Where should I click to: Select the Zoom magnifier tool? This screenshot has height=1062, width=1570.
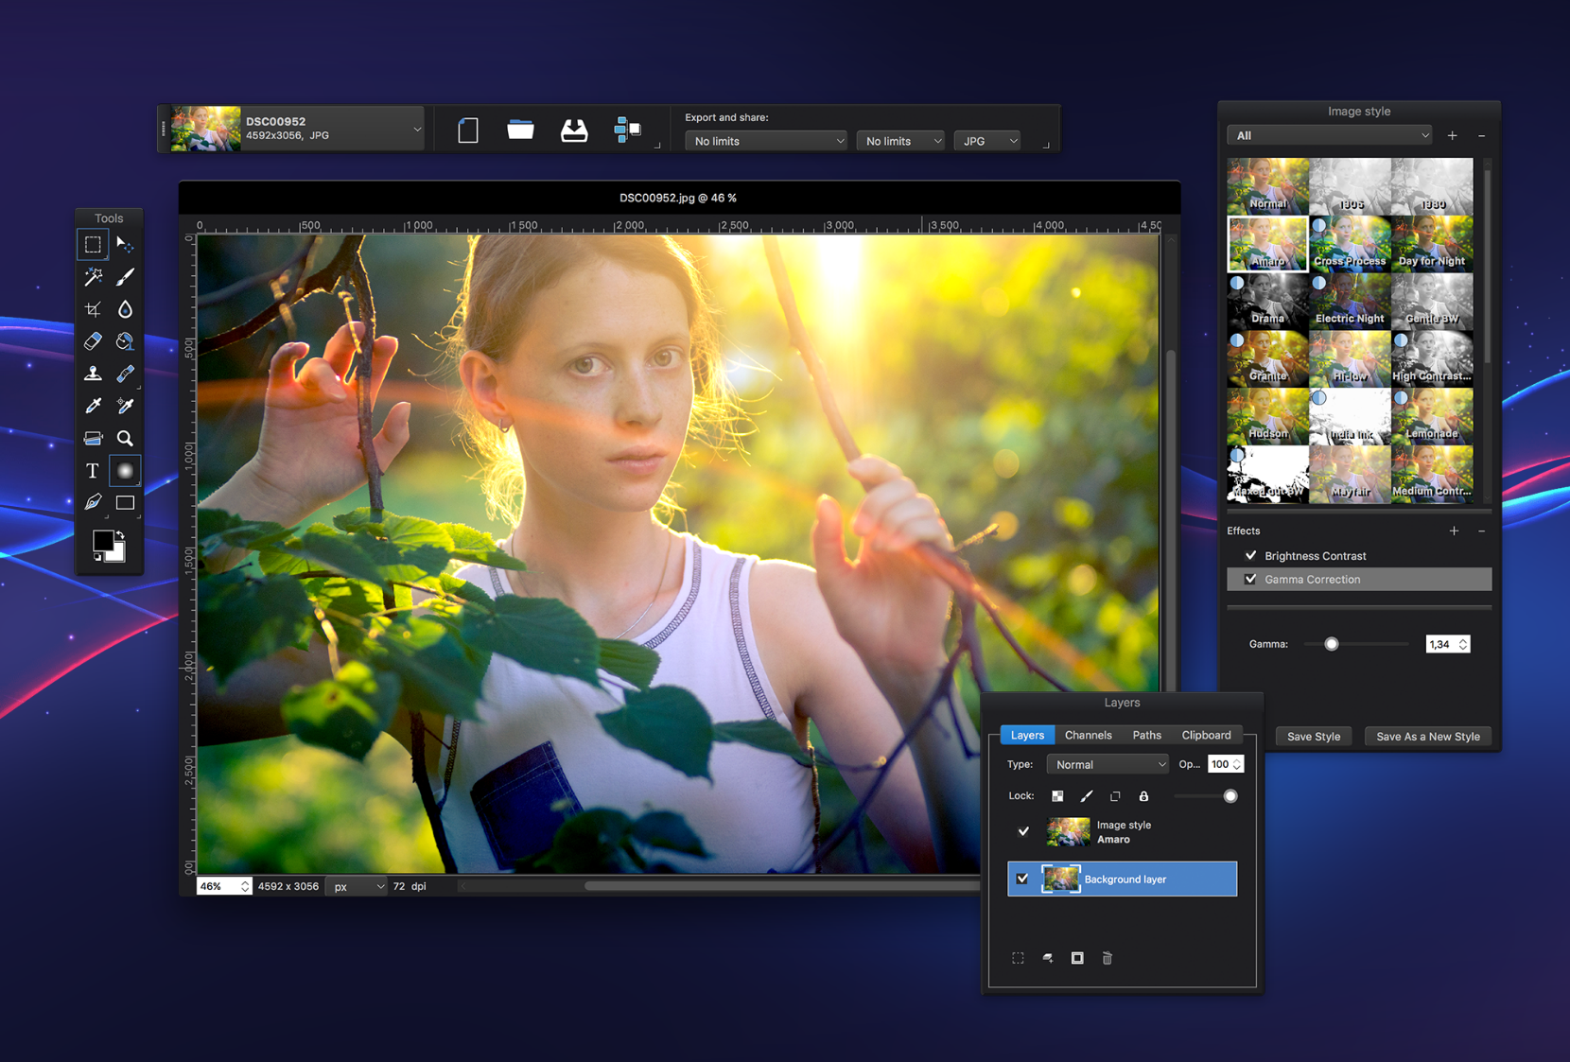click(125, 438)
